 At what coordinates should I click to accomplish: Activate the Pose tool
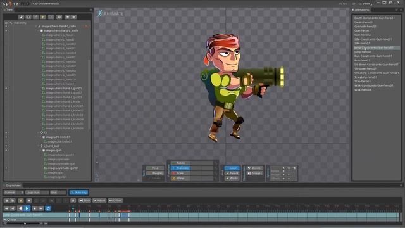coord(155,168)
